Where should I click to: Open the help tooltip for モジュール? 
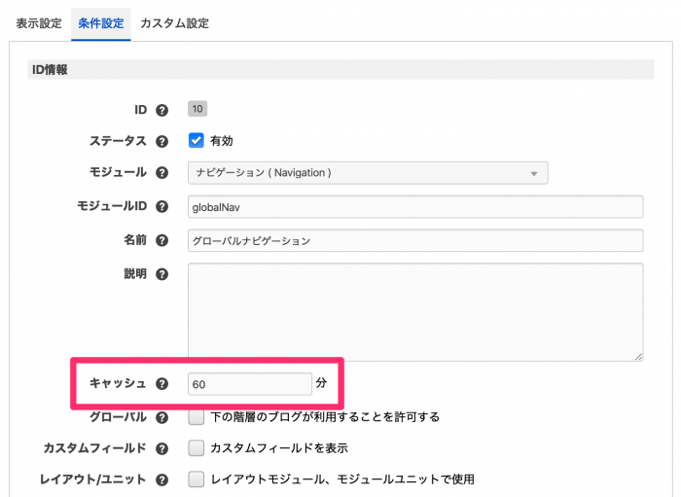(x=162, y=173)
